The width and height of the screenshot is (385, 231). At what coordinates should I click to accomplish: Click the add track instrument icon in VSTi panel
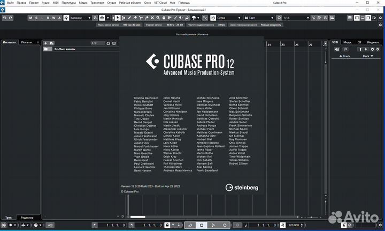(337, 49)
